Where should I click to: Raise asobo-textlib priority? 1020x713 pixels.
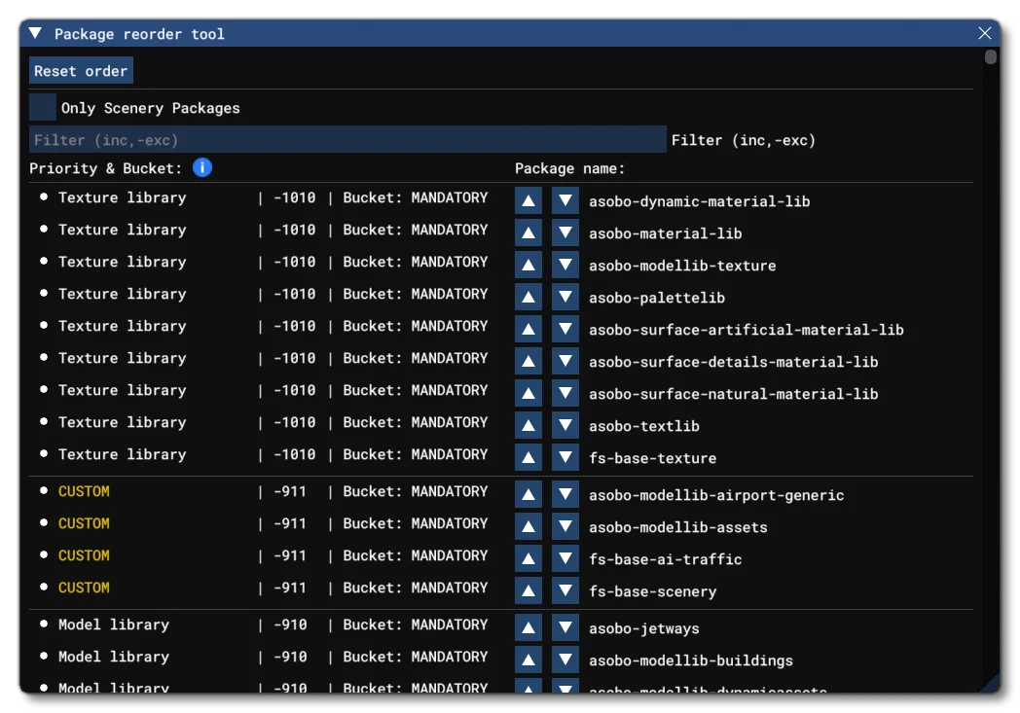pos(528,426)
